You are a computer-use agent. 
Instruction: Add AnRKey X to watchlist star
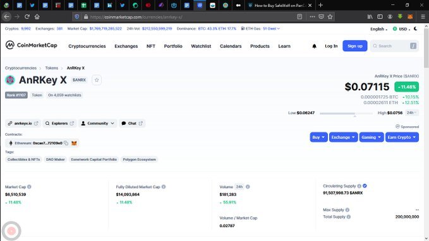tap(97, 80)
